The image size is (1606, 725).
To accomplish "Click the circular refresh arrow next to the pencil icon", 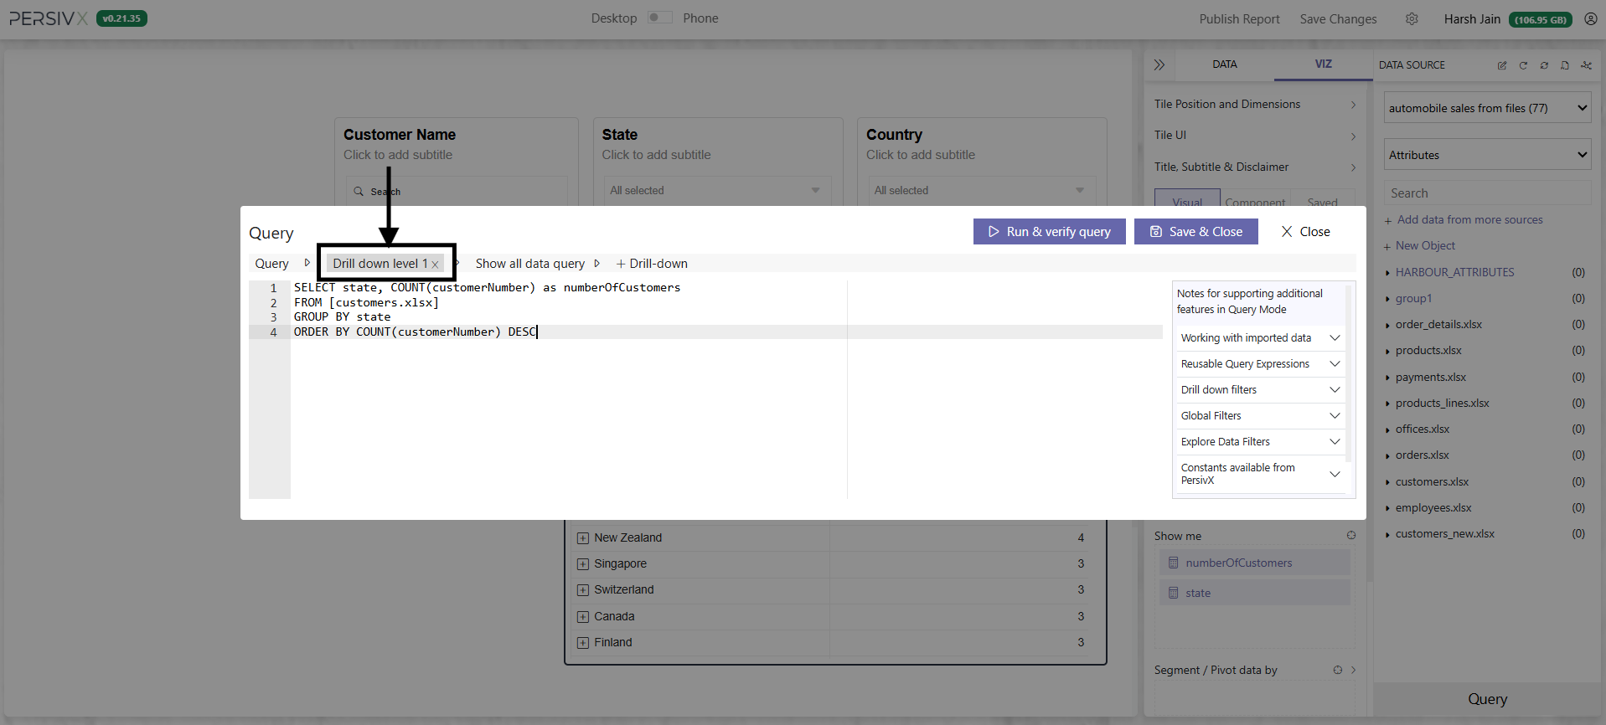I will (1523, 65).
